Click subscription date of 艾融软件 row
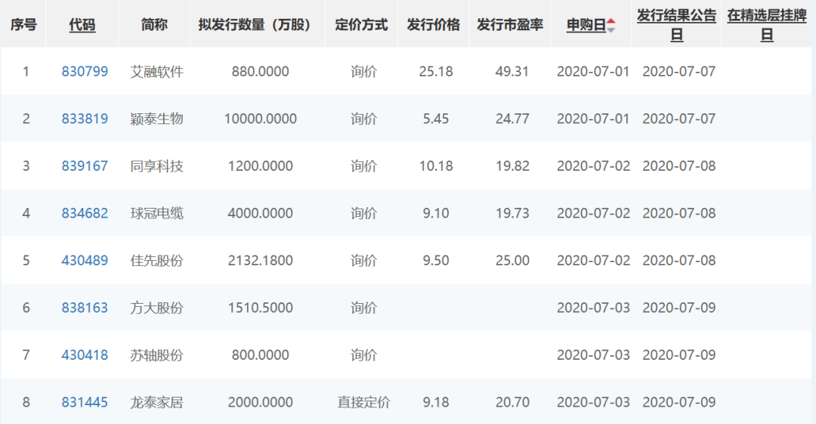The width and height of the screenshot is (816, 424). (593, 71)
